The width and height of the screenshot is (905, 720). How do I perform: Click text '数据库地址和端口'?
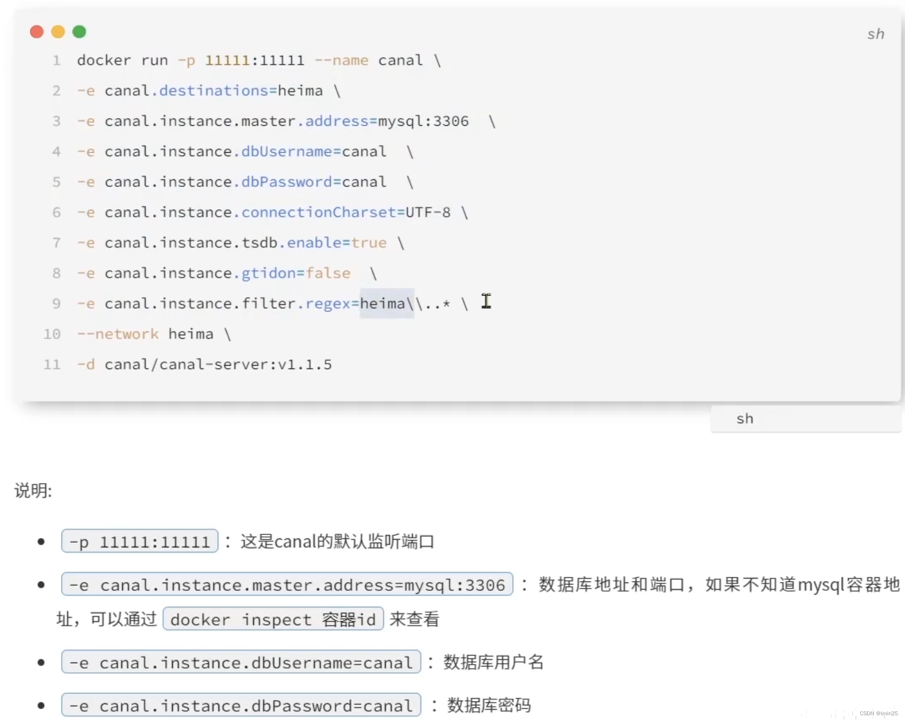612,584
